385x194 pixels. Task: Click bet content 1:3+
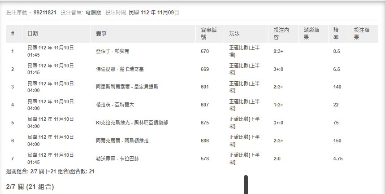(x=278, y=105)
